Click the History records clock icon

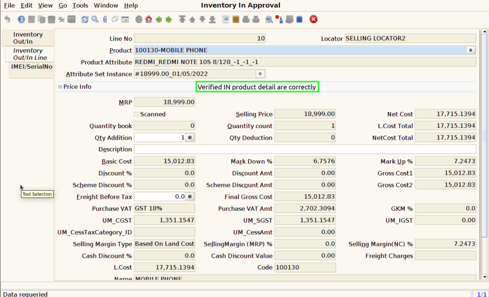139,19
